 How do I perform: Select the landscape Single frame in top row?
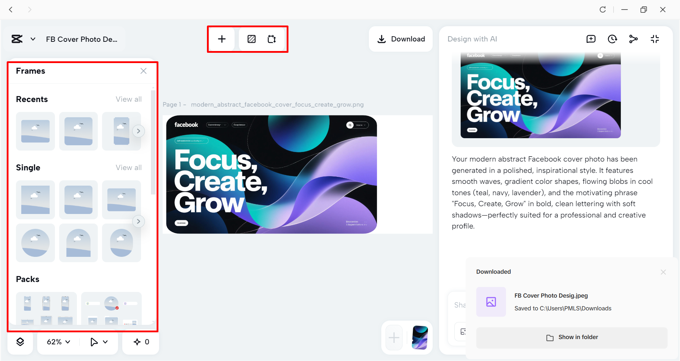pos(122,200)
